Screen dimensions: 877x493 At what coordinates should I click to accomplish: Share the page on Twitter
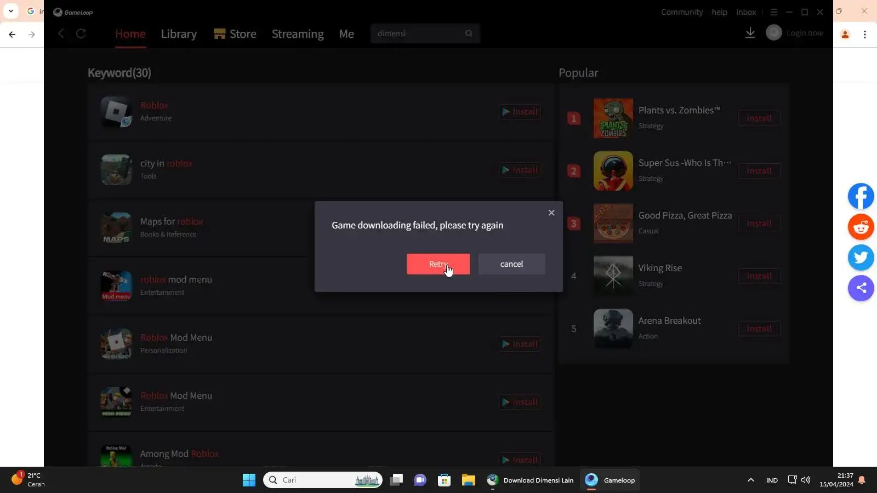[x=861, y=257]
